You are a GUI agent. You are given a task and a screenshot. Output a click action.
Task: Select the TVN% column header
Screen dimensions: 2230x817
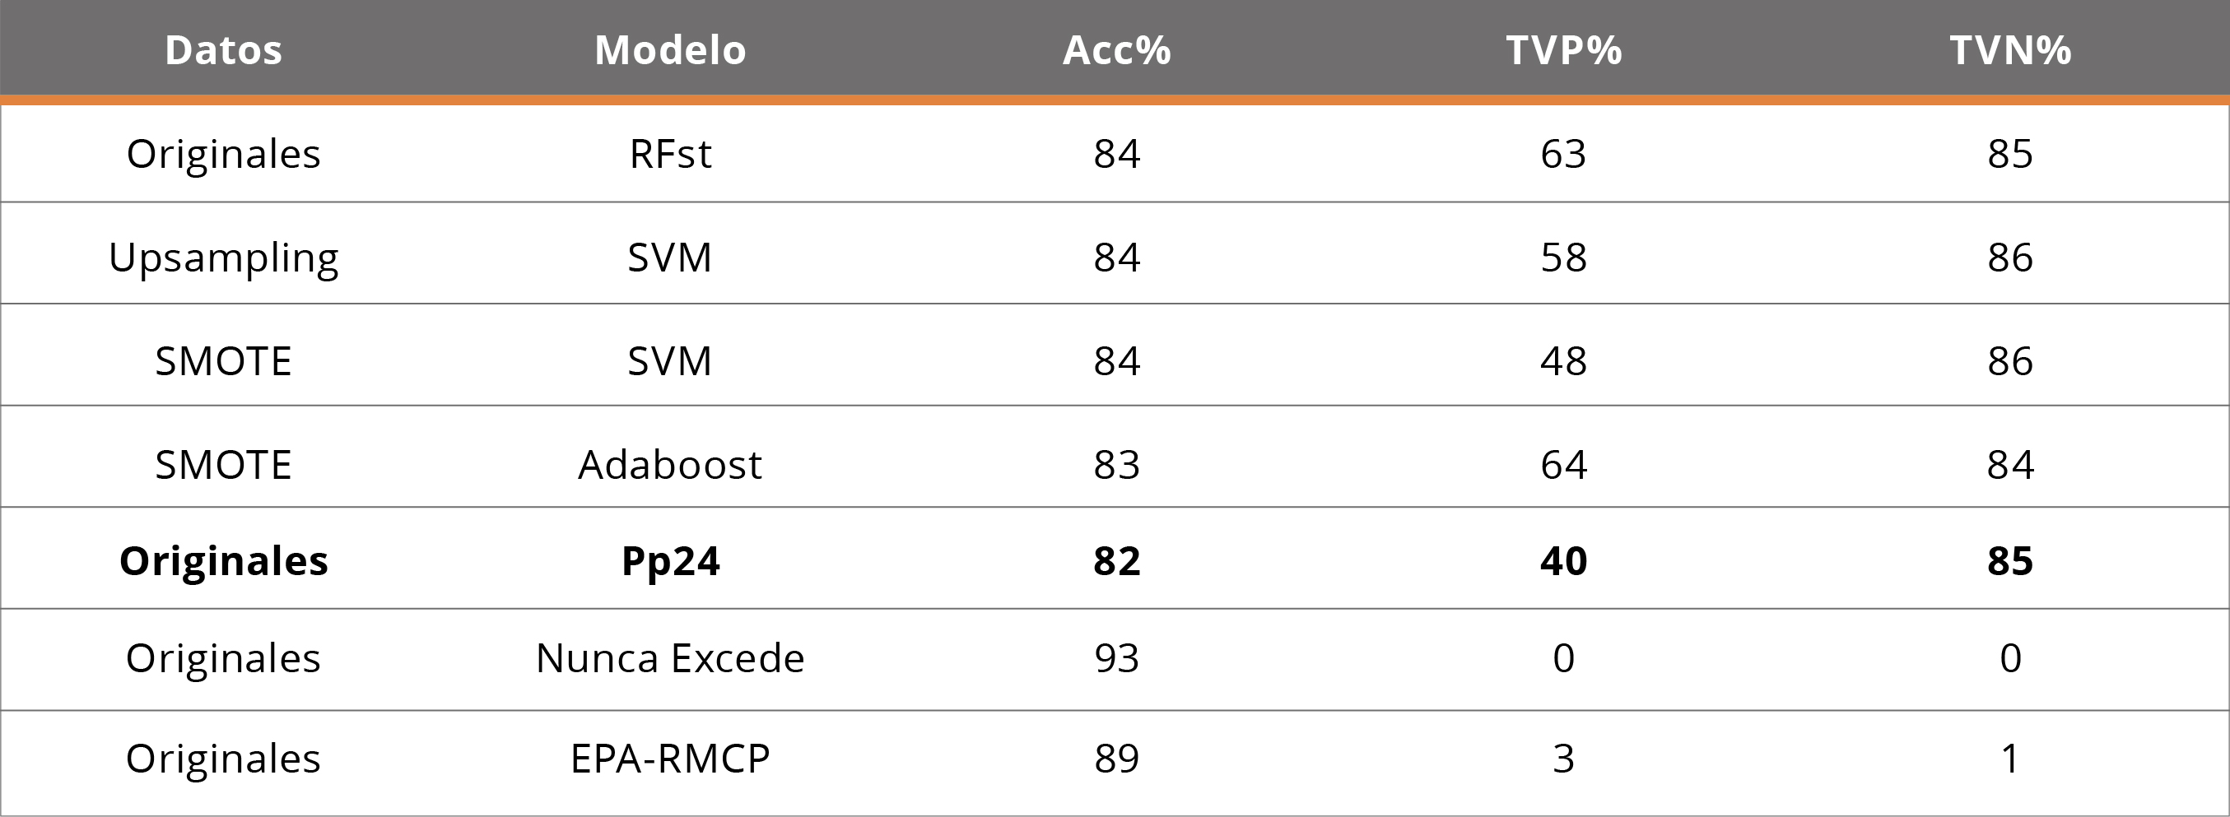(x=2010, y=50)
